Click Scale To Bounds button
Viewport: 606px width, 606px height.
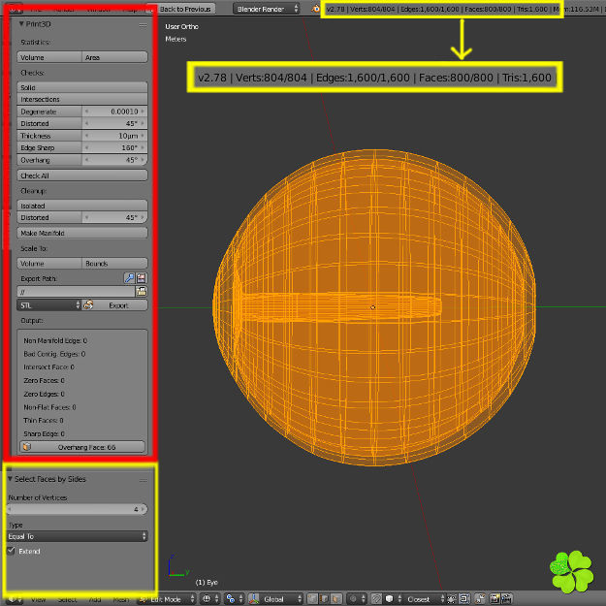[114, 263]
